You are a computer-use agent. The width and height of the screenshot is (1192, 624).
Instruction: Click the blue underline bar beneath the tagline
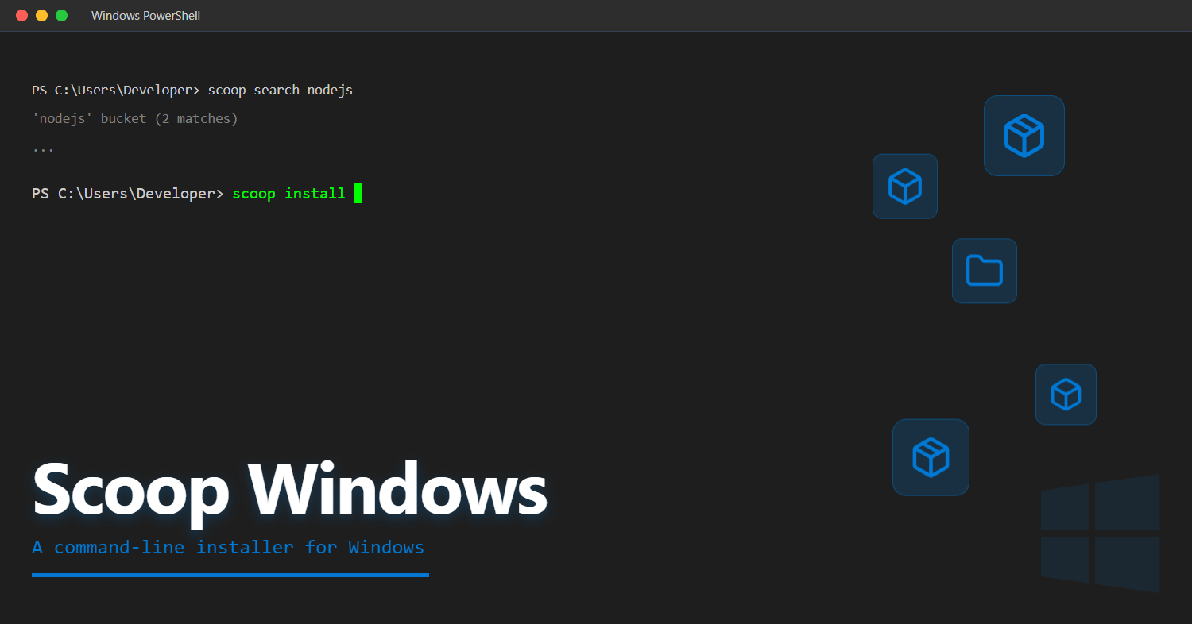(230, 576)
